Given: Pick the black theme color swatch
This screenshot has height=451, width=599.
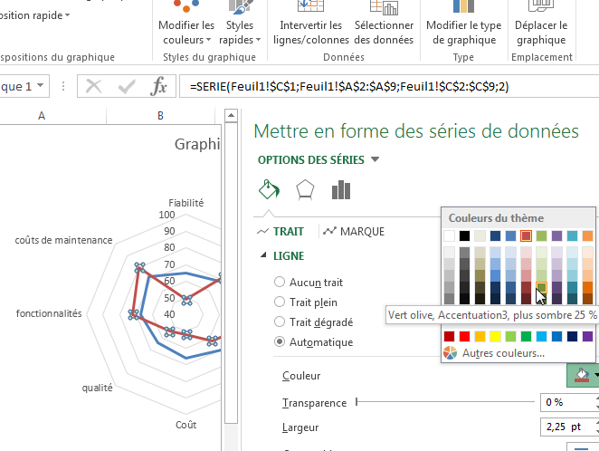Looking at the screenshot, I should (464, 236).
